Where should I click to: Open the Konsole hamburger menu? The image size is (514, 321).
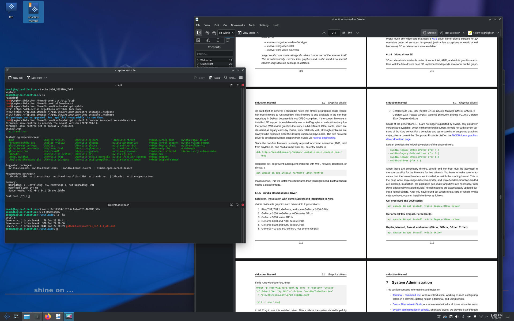click(x=241, y=78)
